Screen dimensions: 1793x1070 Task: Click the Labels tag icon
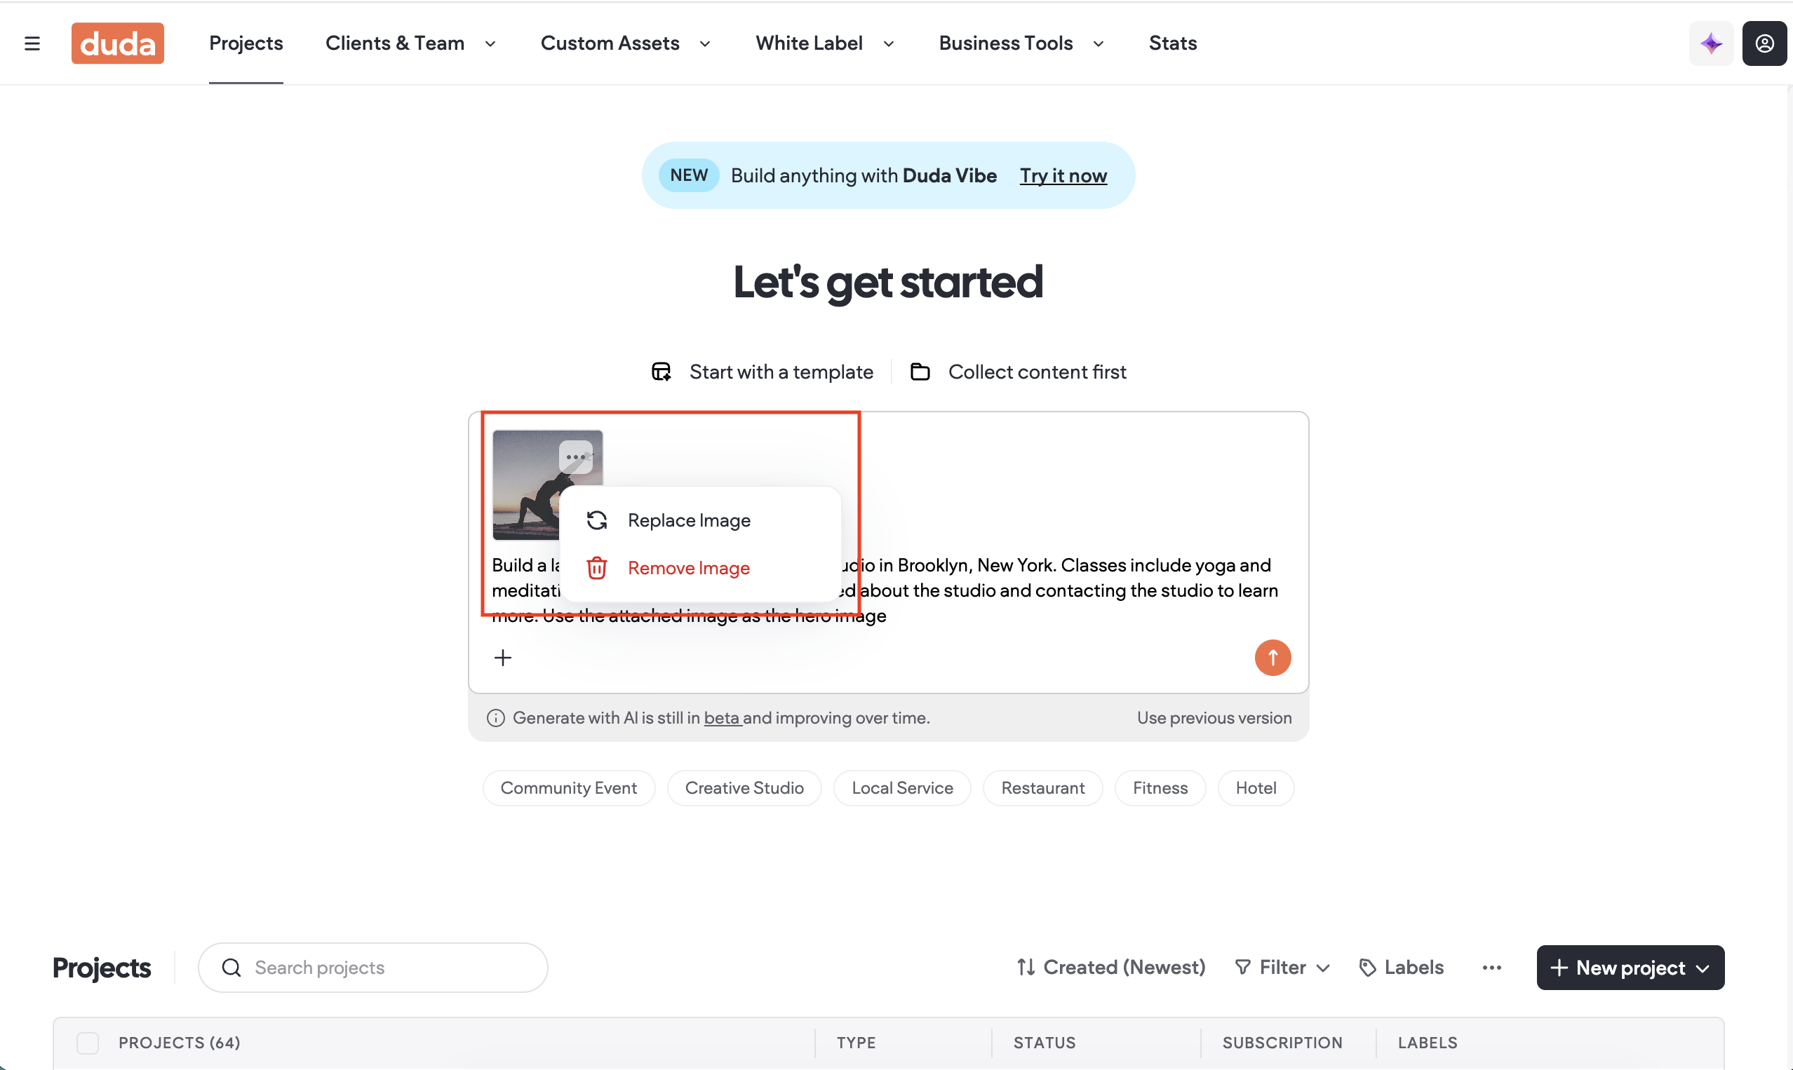pyautogui.click(x=1367, y=968)
